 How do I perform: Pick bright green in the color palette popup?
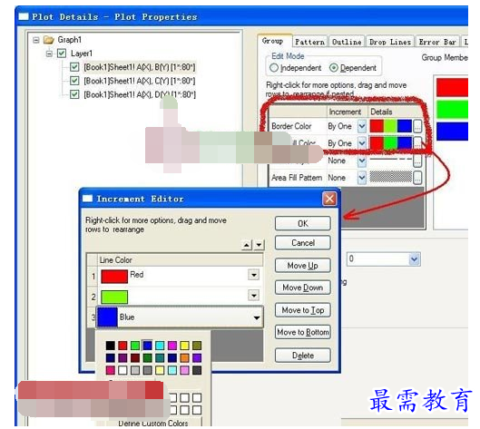tap(135, 346)
